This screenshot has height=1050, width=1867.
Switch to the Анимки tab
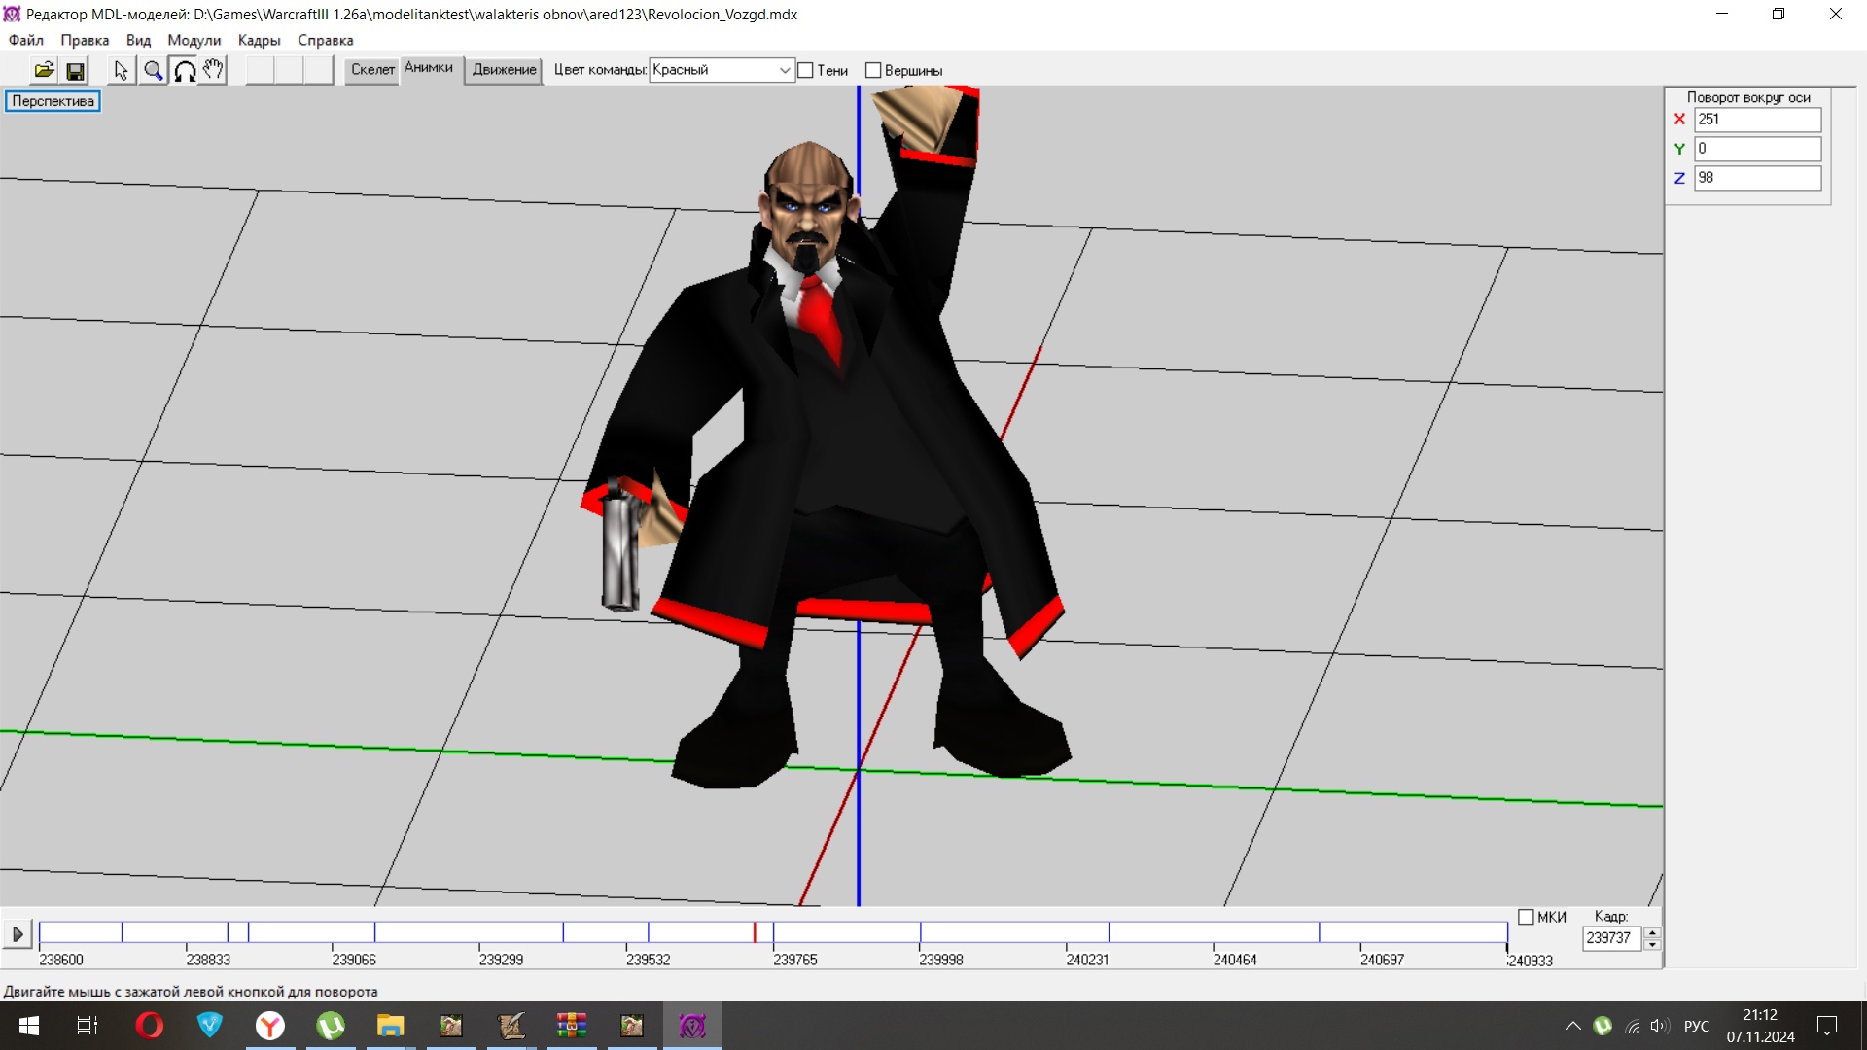coord(429,68)
